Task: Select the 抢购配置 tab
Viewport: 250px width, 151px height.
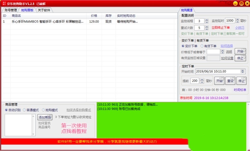Action: tap(187, 10)
